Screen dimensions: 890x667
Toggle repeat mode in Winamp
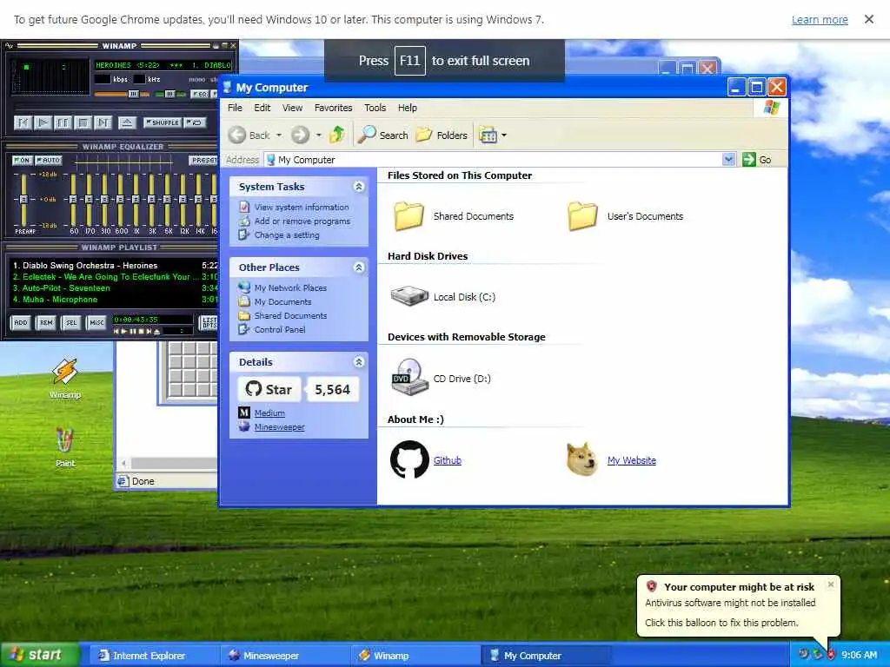(x=195, y=122)
